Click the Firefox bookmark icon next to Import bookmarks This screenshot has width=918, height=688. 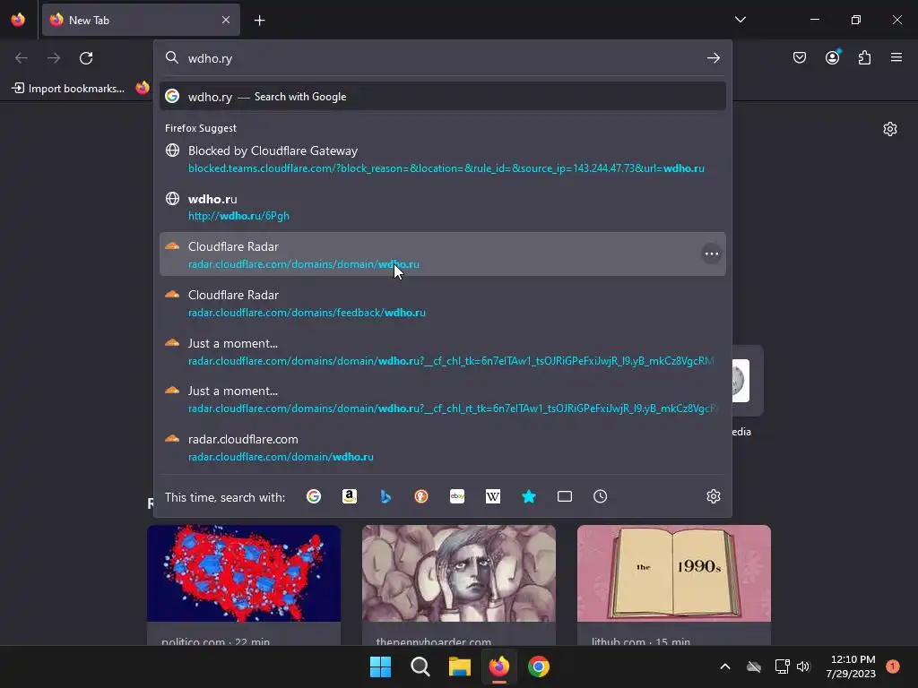coord(143,88)
